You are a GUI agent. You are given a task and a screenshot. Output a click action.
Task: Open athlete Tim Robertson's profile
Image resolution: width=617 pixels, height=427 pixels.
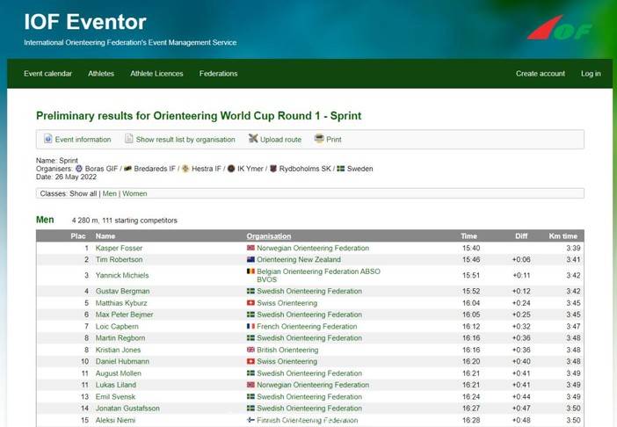[x=119, y=260]
